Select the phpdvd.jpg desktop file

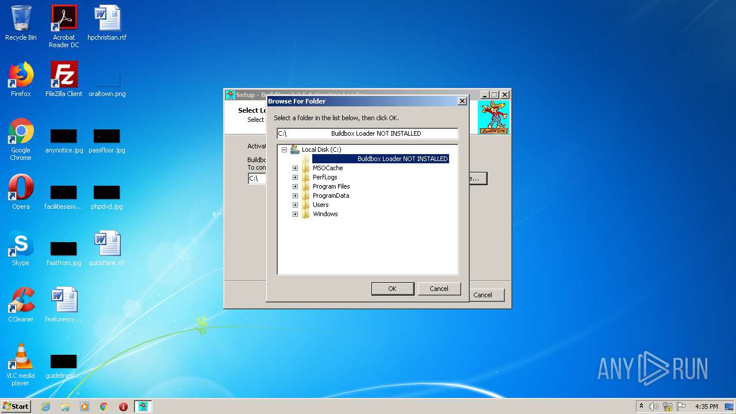click(x=107, y=197)
